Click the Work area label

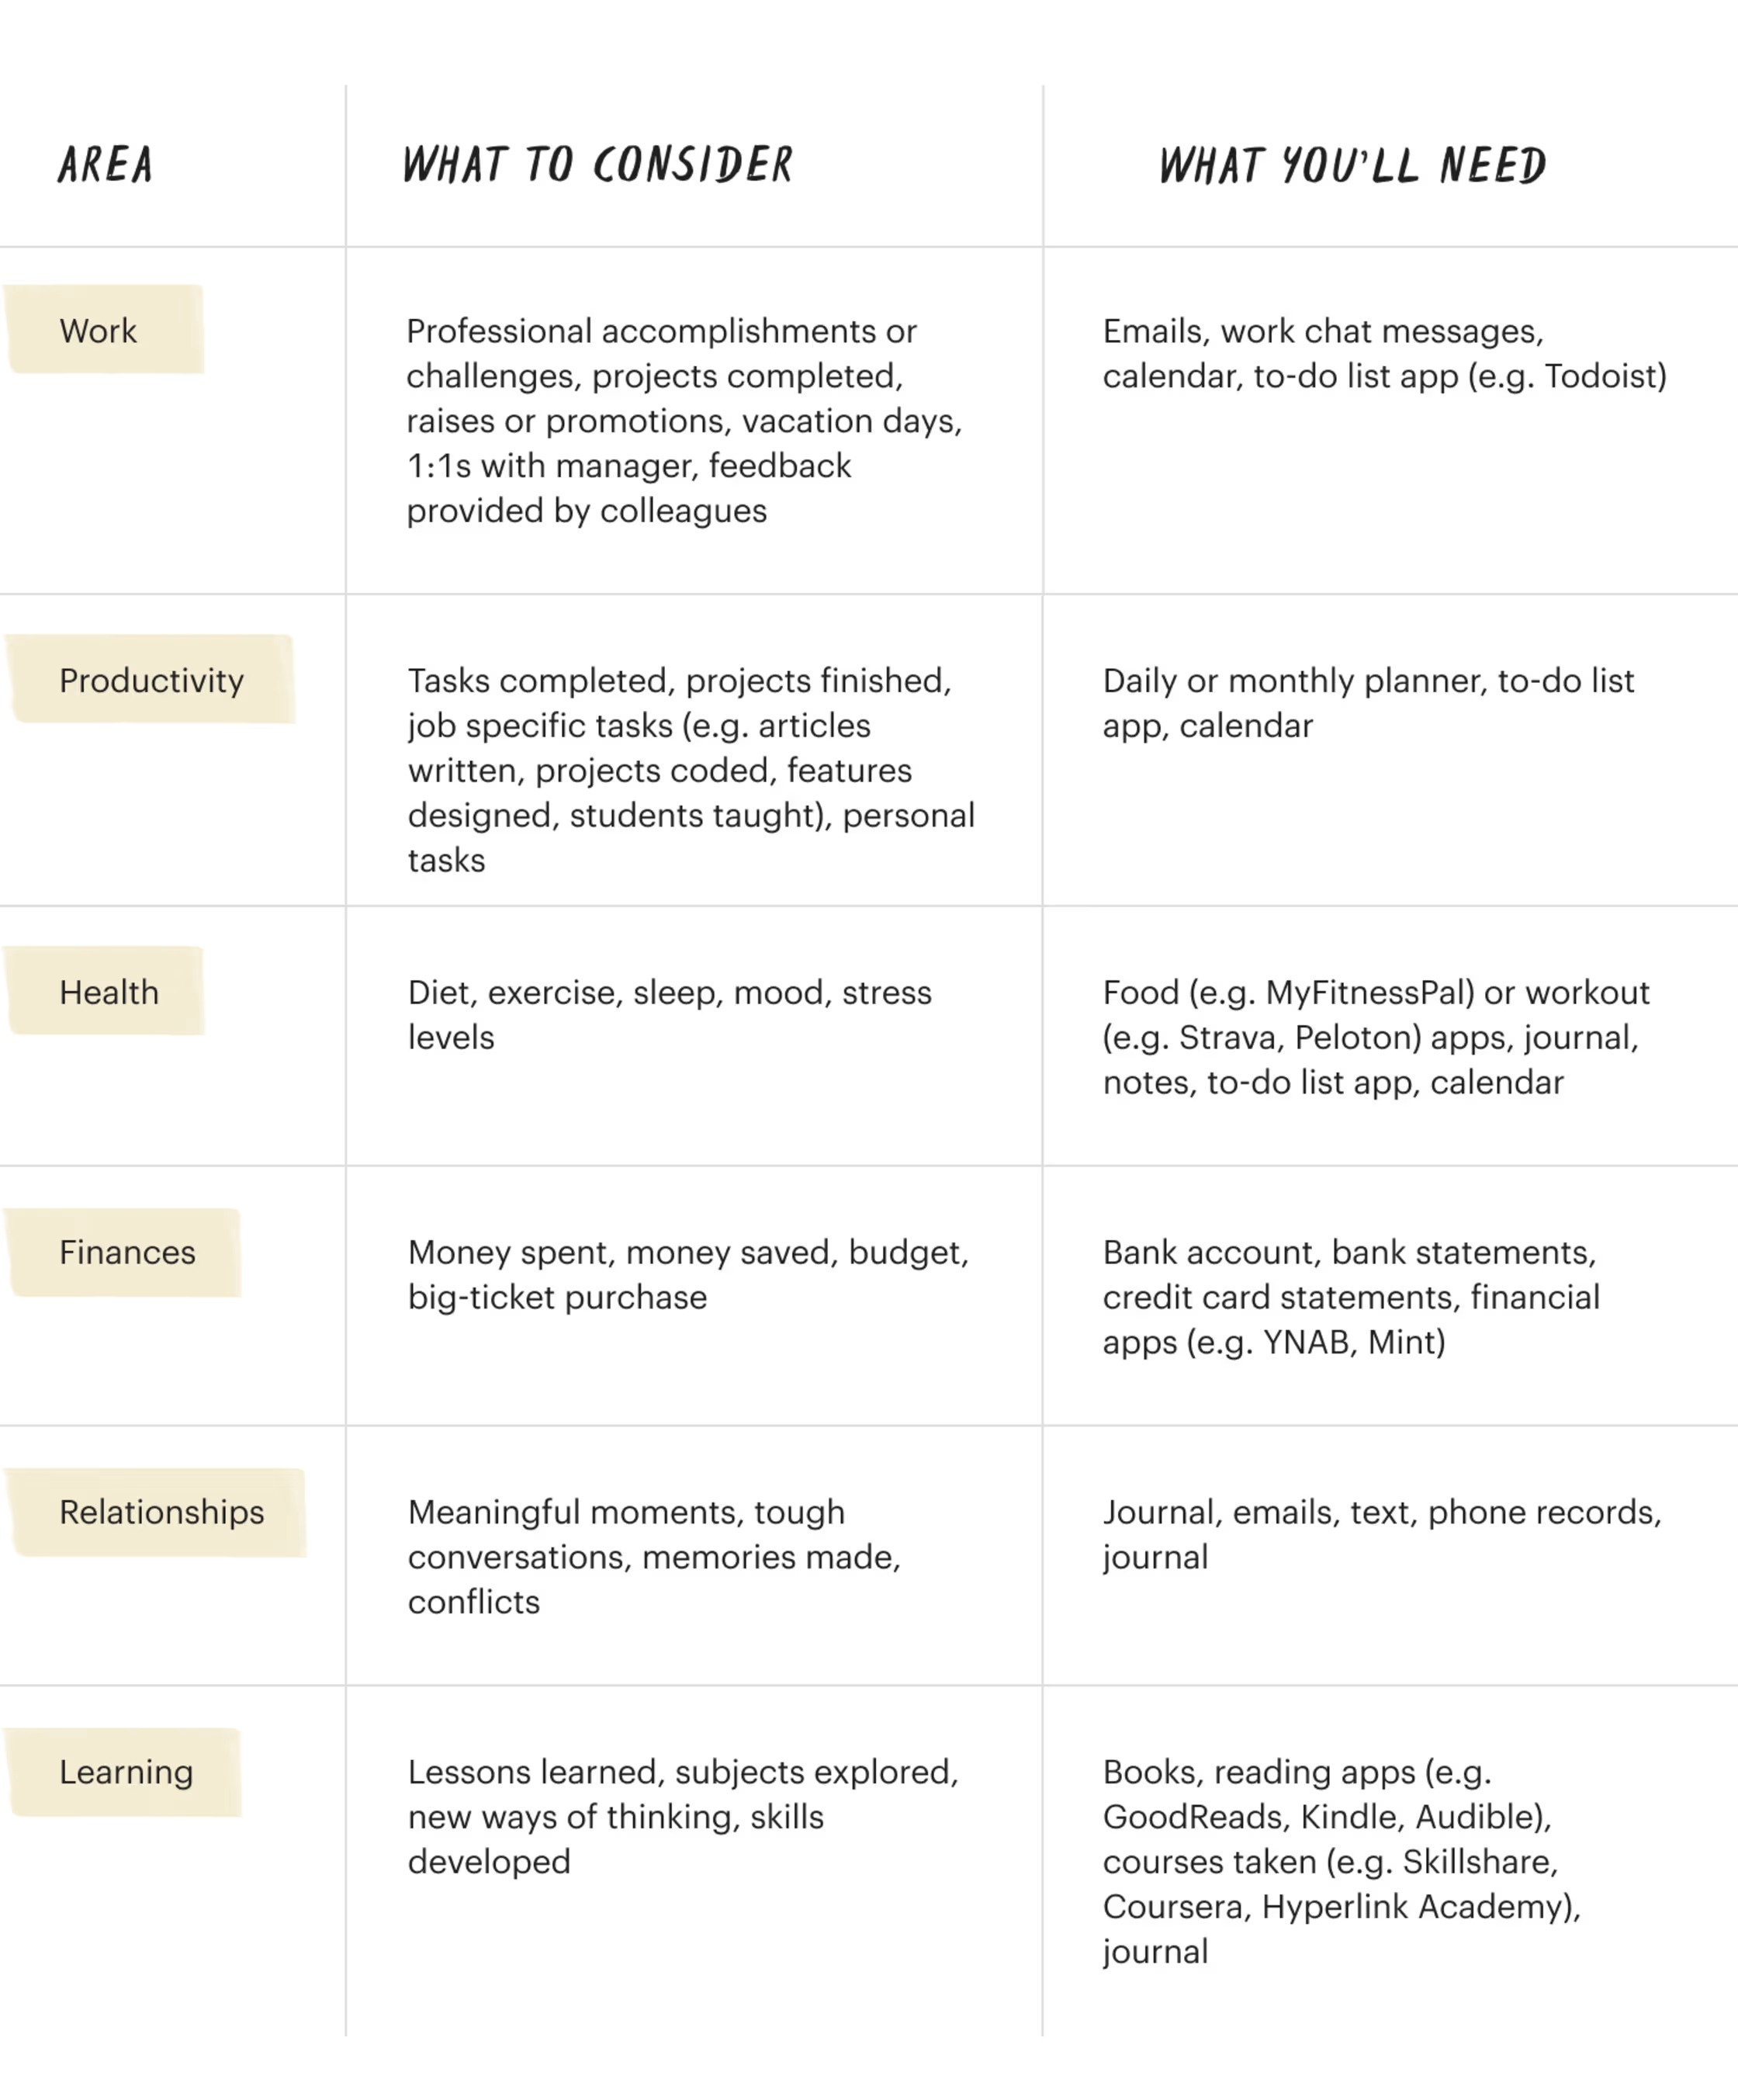[104, 330]
